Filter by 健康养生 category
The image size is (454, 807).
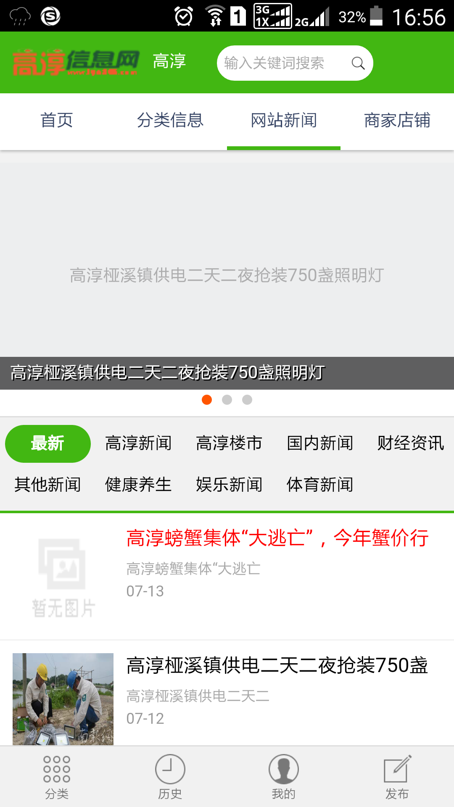click(x=138, y=485)
